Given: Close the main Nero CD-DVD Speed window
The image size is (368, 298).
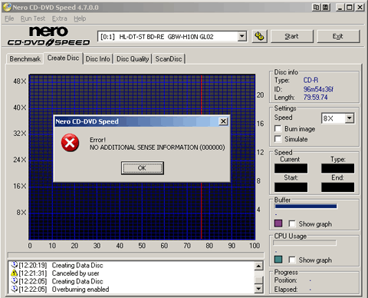Looking at the screenshot, I should pyautogui.click(x=360, y=7).
